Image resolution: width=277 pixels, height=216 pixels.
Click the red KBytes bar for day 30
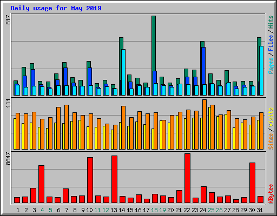click(252, 183)
